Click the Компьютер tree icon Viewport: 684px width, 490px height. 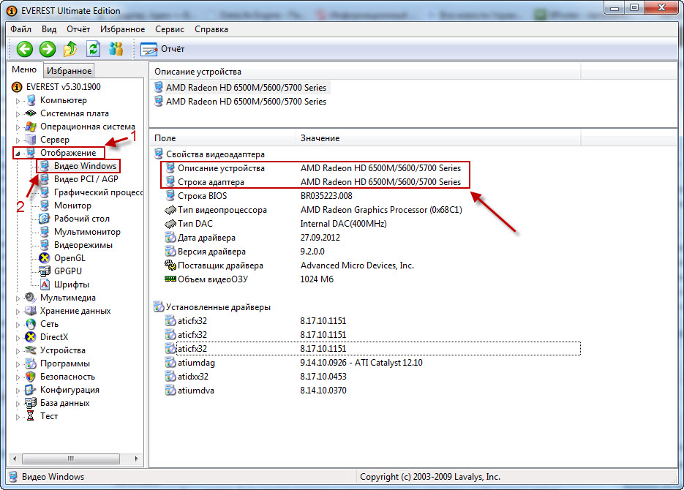pos(31,100)
